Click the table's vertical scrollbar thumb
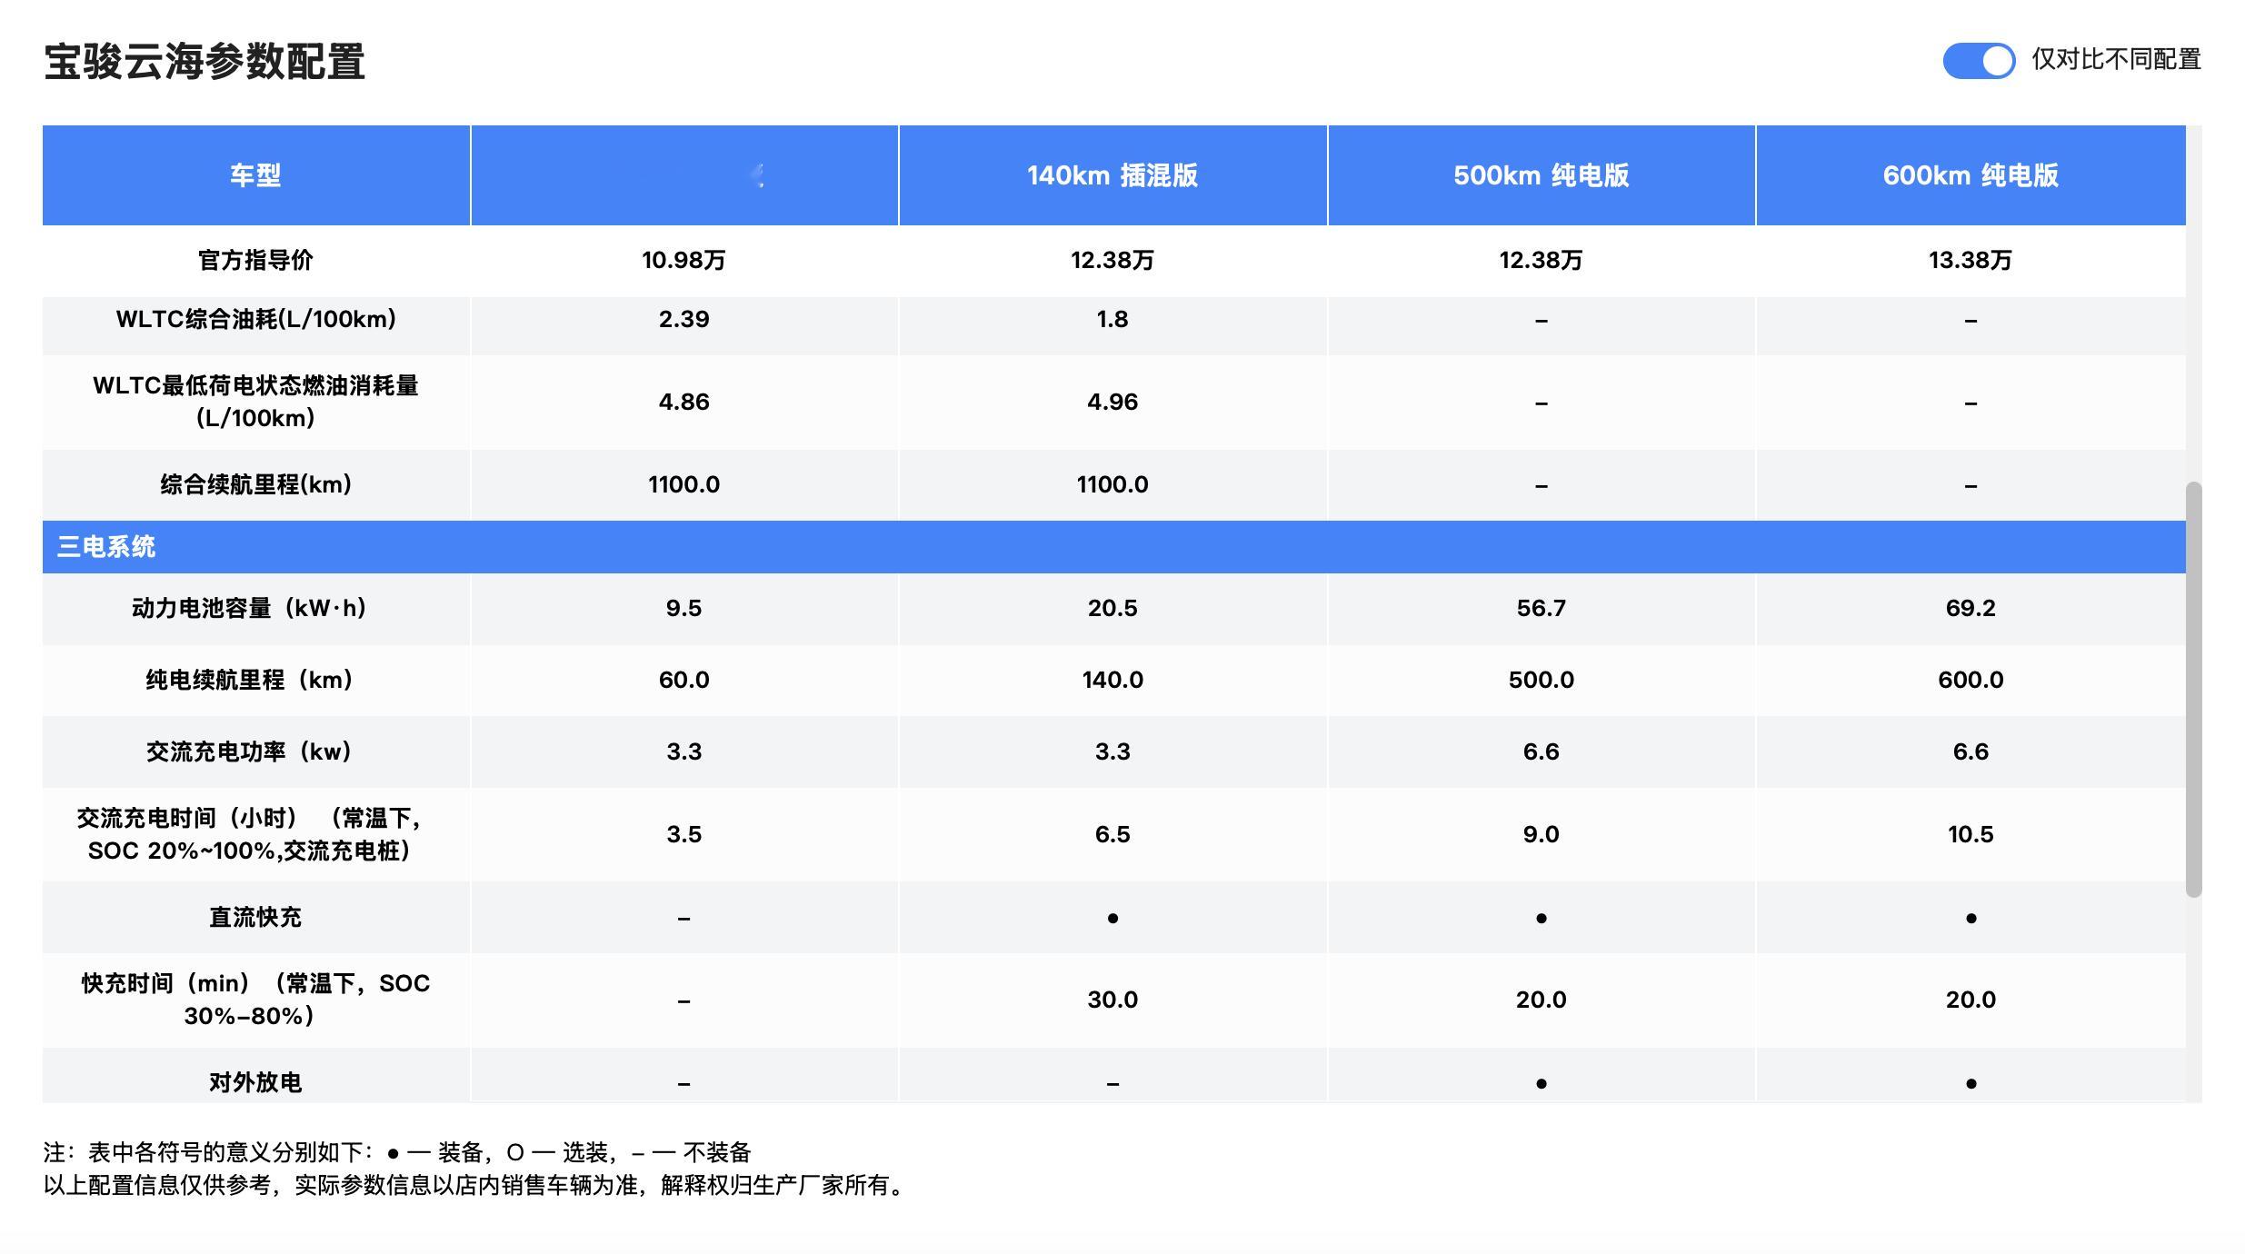 point(2194,689)
